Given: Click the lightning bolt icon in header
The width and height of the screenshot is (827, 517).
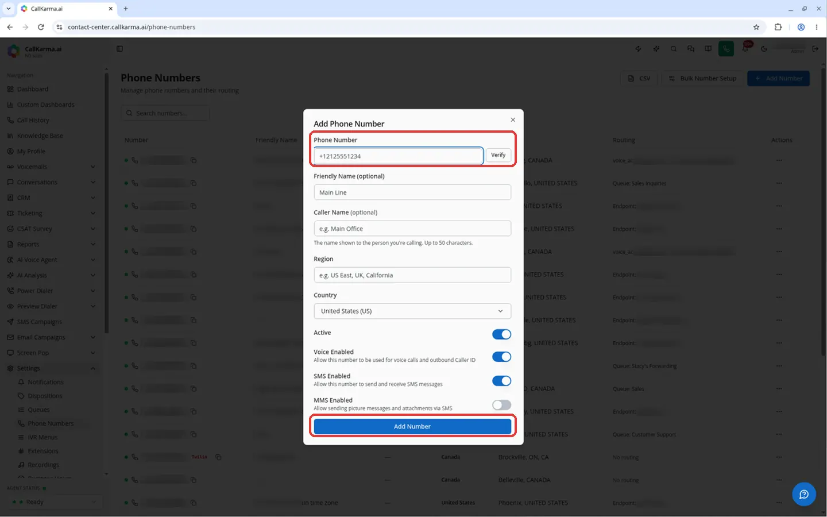Looking at the screenshot, I should click(638, 49).
